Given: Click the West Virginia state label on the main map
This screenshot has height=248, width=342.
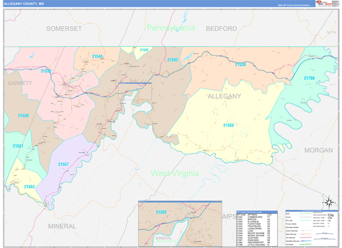Looking at the screenshot, I should click(x=175, y=173).
